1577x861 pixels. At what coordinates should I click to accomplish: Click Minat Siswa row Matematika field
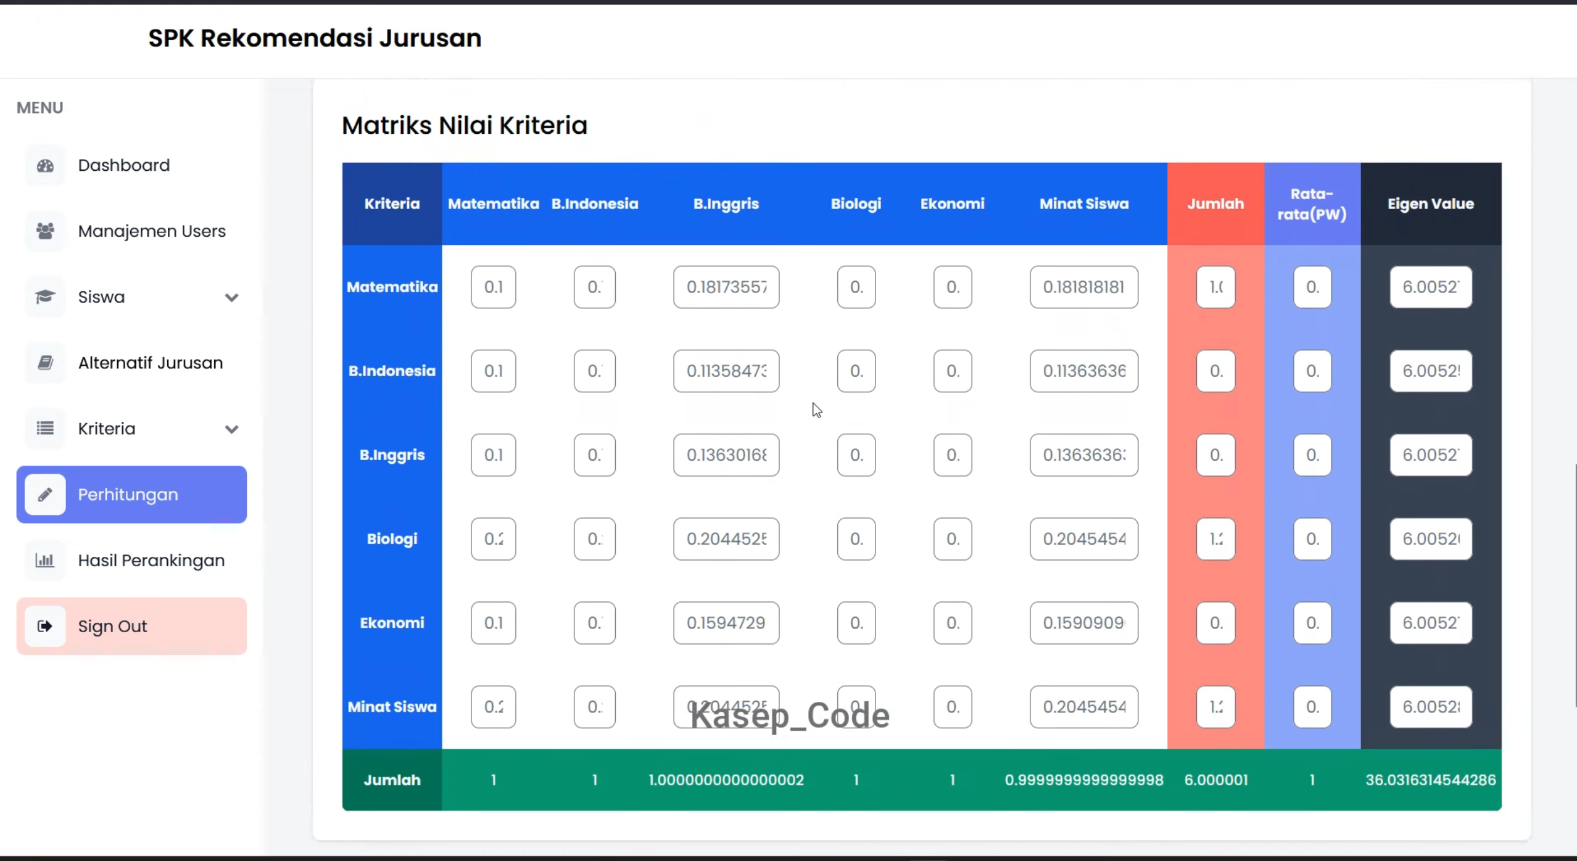pos(493,707)
